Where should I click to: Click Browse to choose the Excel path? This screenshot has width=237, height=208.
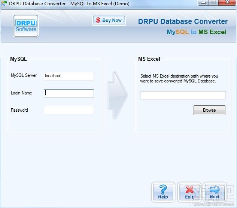tap(209, 110)
